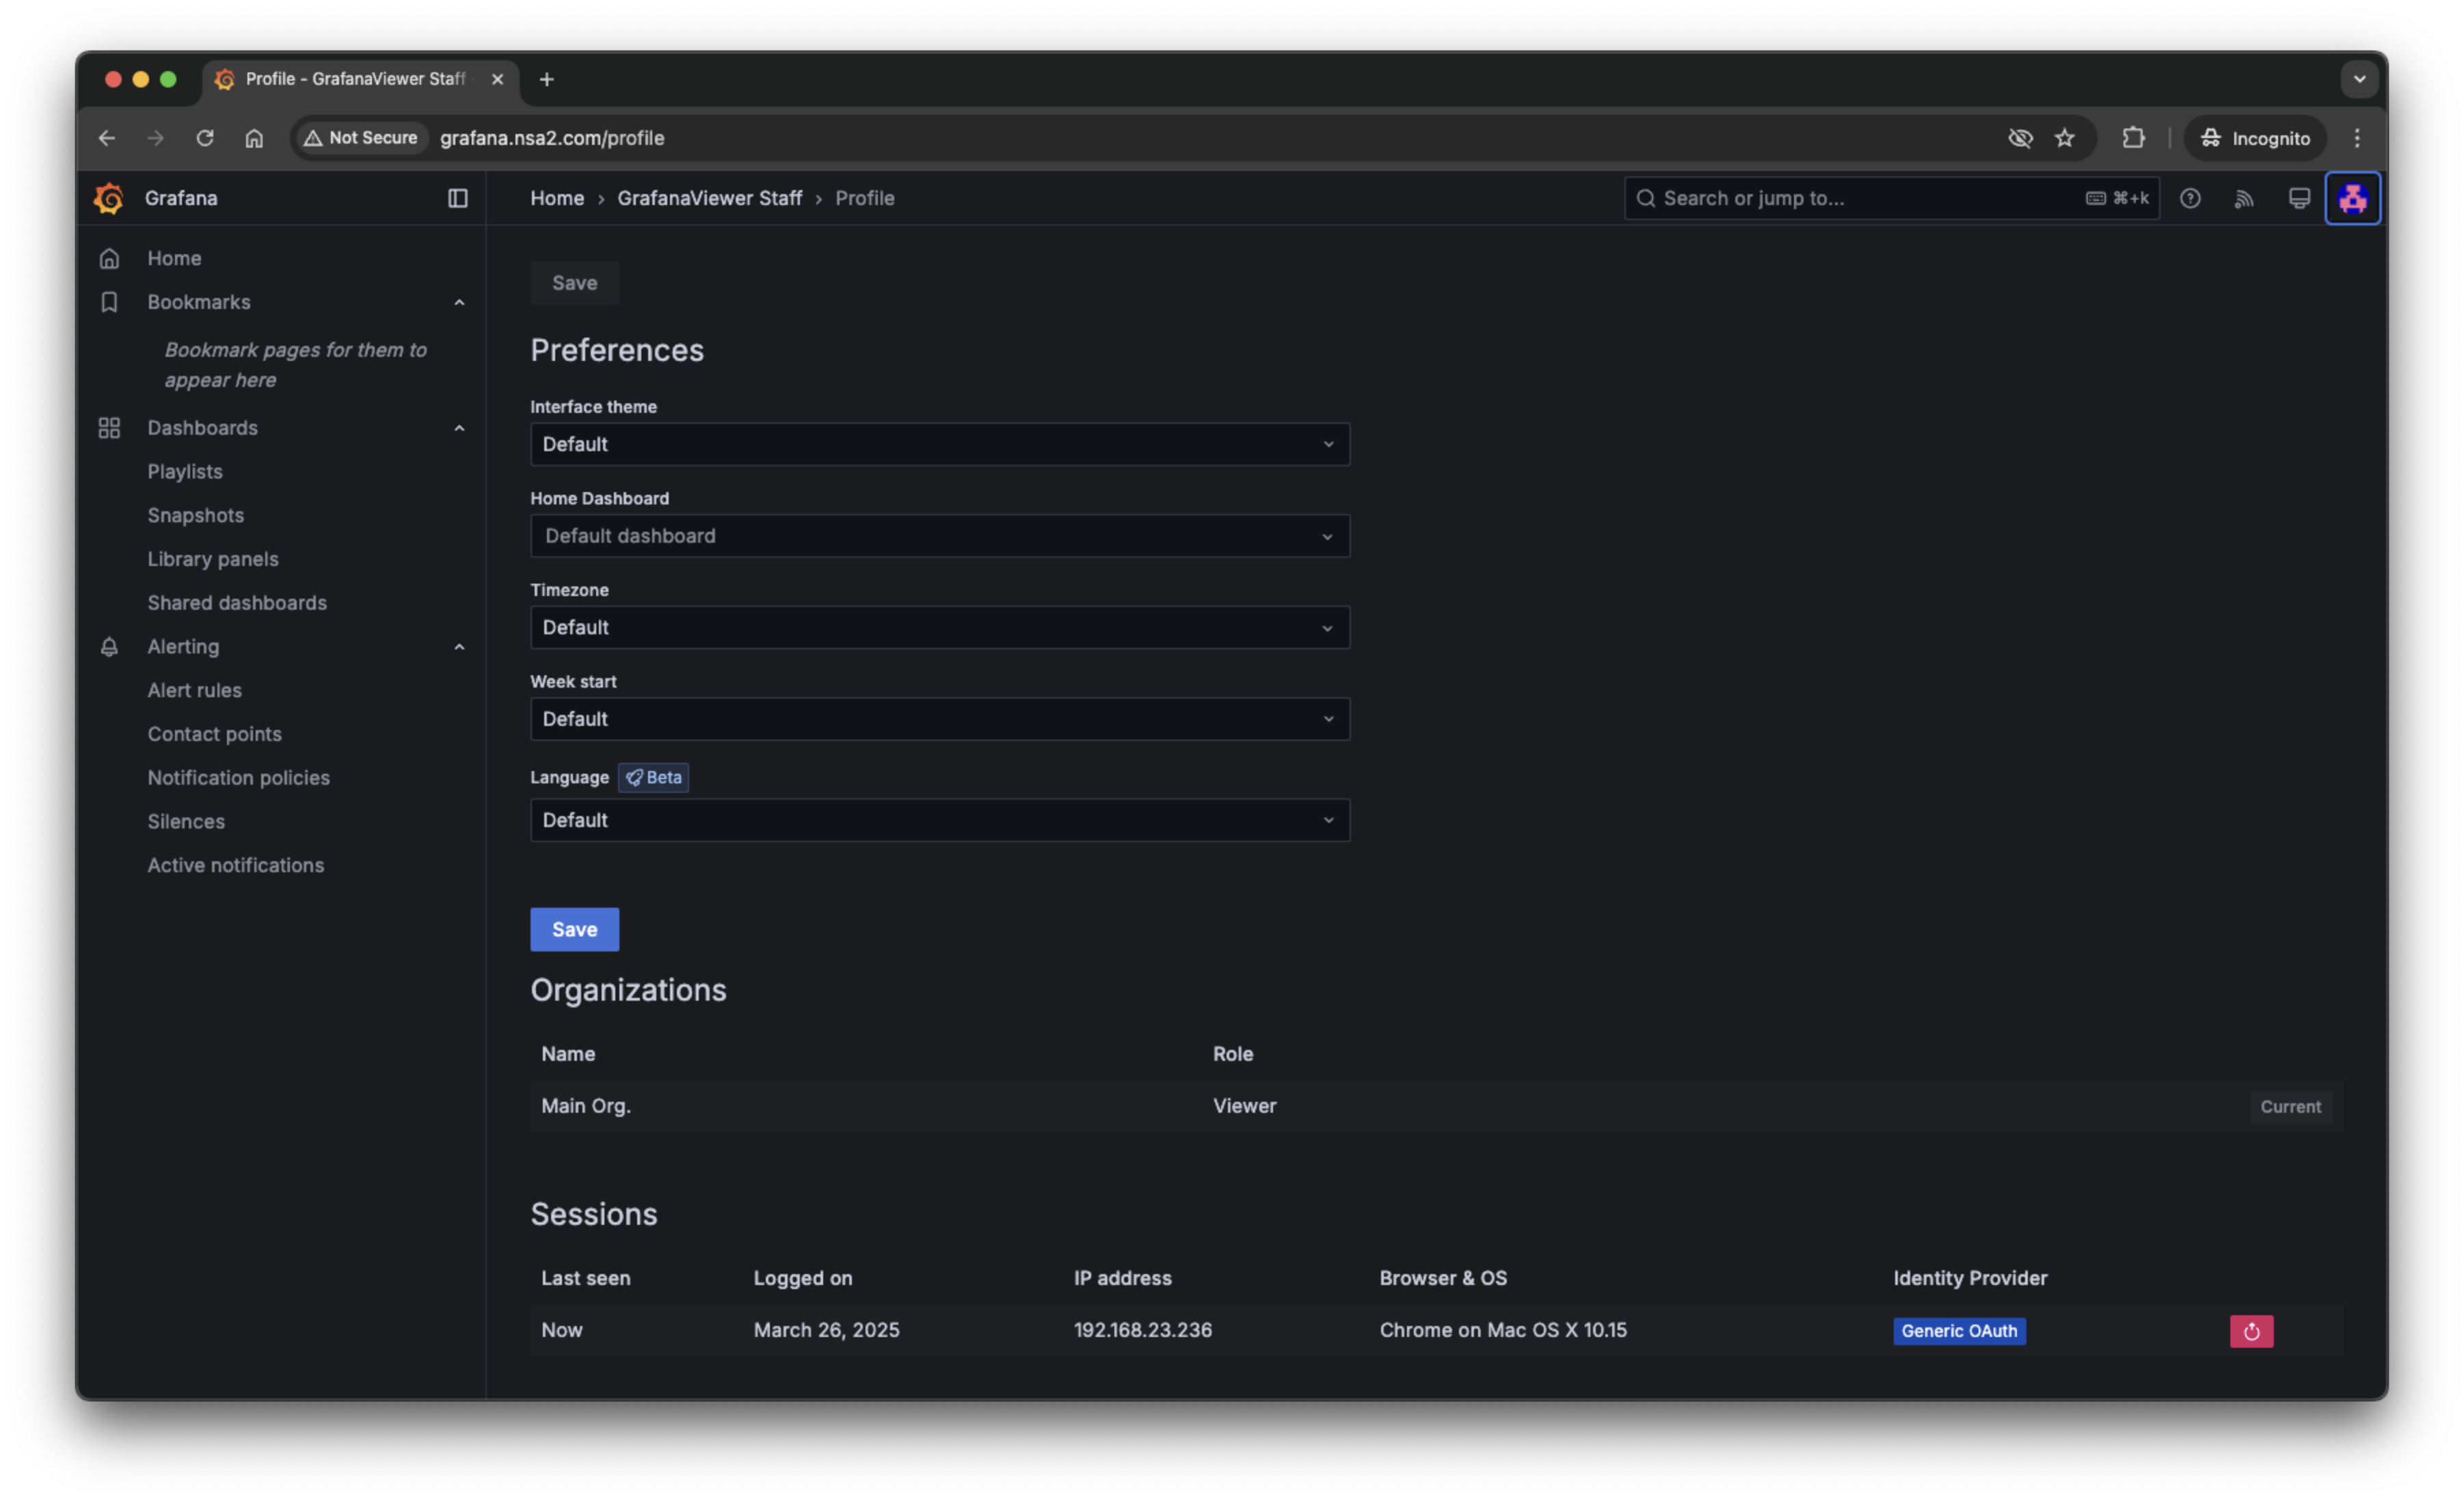Click the gray Save button at top
Image resolution: width=2464 pixels, height=1501 pixels.
pyautogui.click(x=575, y=283)
